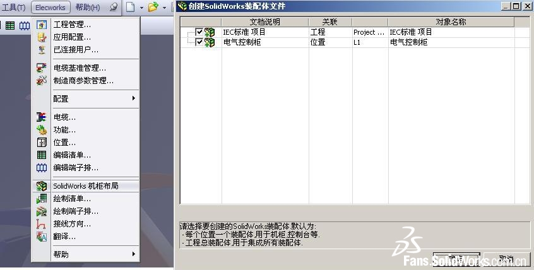Click the 应用配置 icon

42,37
